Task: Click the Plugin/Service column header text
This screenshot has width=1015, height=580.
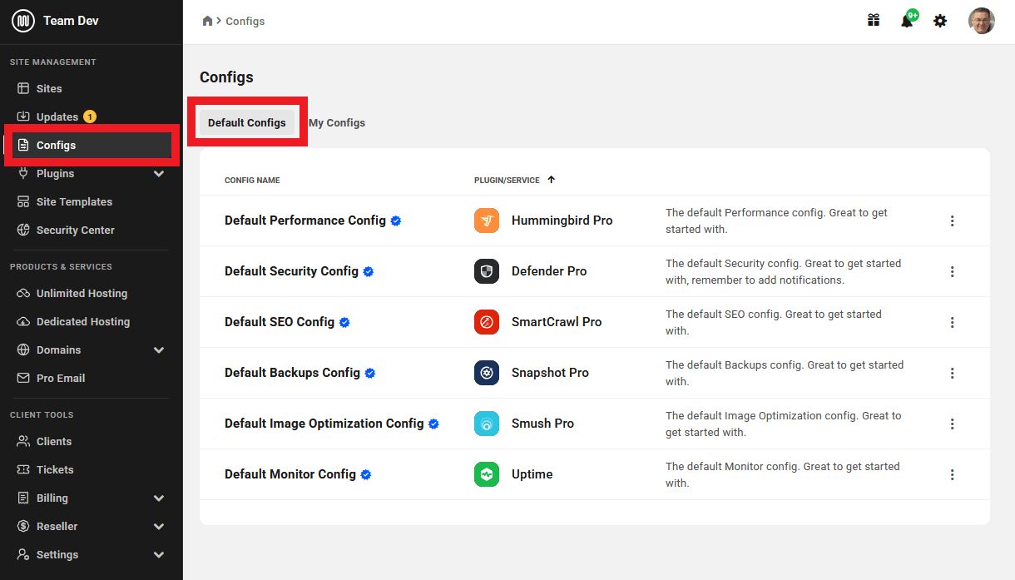Action: coord(507,181)
